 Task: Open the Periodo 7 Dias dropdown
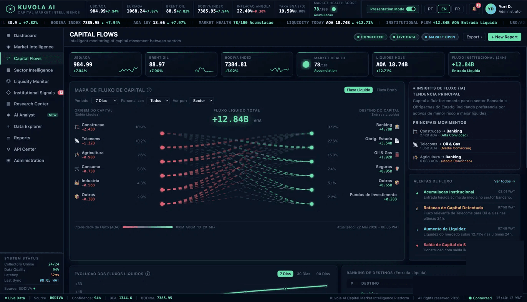click(x=104, y=101)
